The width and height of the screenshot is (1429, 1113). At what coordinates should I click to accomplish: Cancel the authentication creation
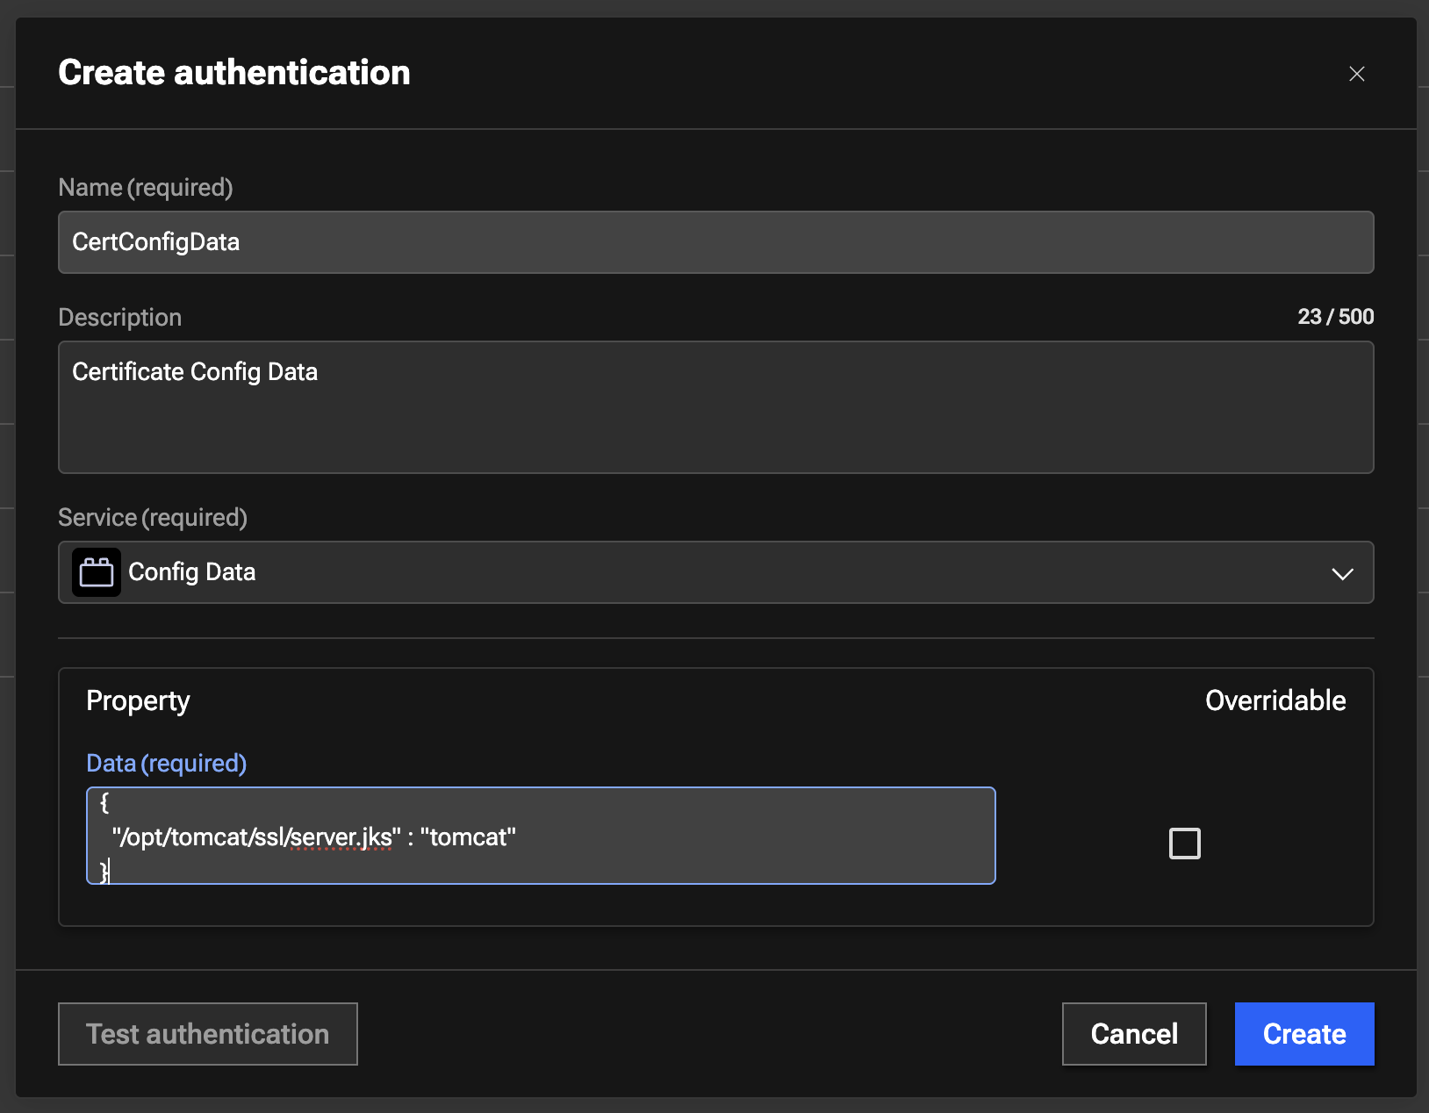(1133, 1034)
